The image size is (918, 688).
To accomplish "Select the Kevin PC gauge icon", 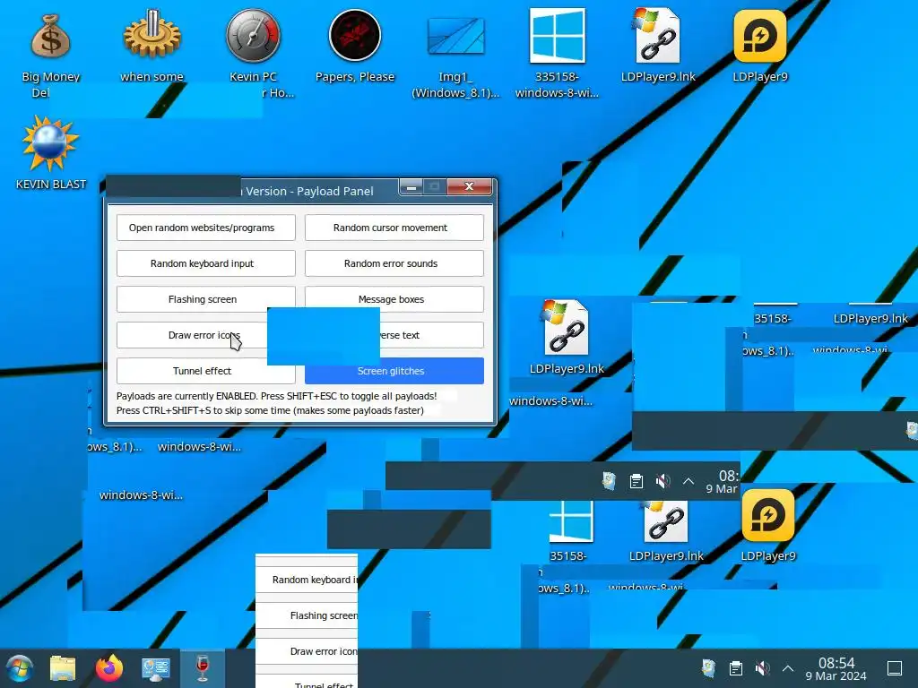I will point(253,36).
